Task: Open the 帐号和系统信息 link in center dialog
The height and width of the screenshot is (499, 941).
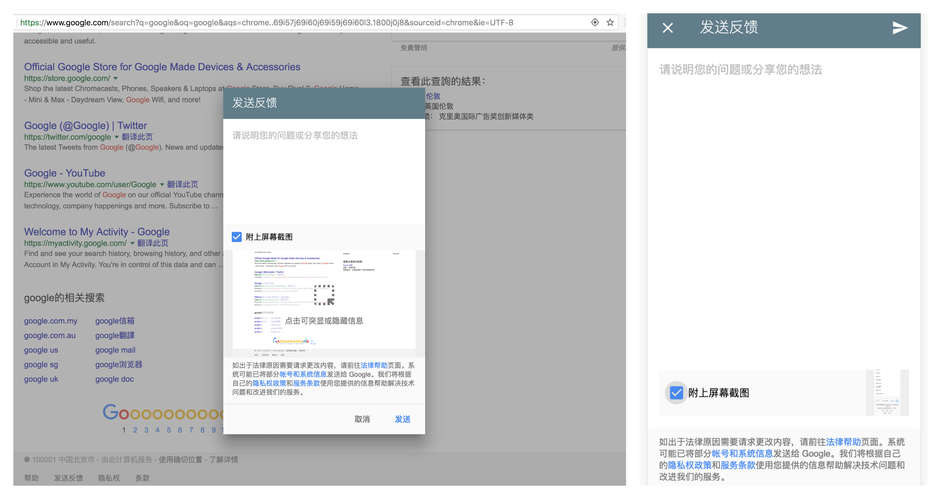Action: point(303,374)
